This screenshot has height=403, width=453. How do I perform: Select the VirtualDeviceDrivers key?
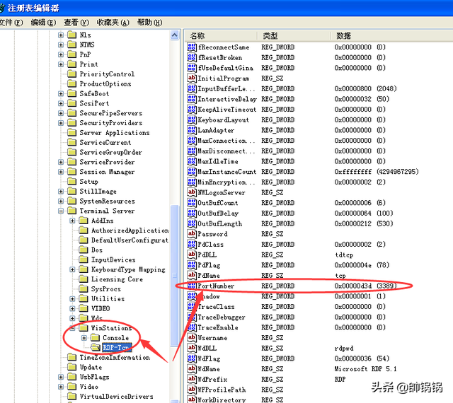(116, 397)
